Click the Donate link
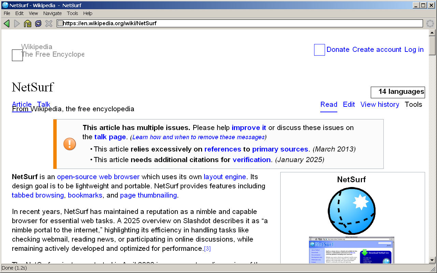The width and height of the screenshot is (437, 273). pos(338,50)
